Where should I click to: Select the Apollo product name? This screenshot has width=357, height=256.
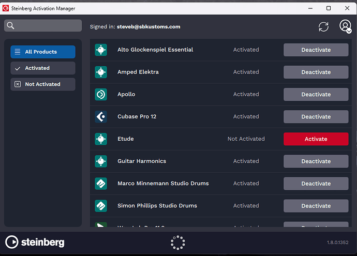click(x=126, y=94)
